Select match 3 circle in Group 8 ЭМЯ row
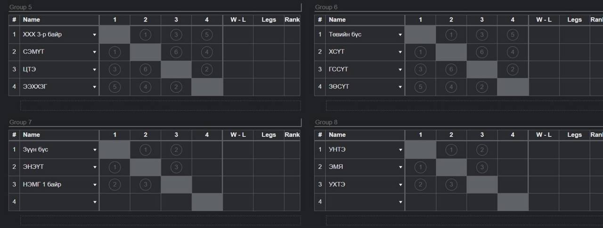 click(x=482, y=167)
